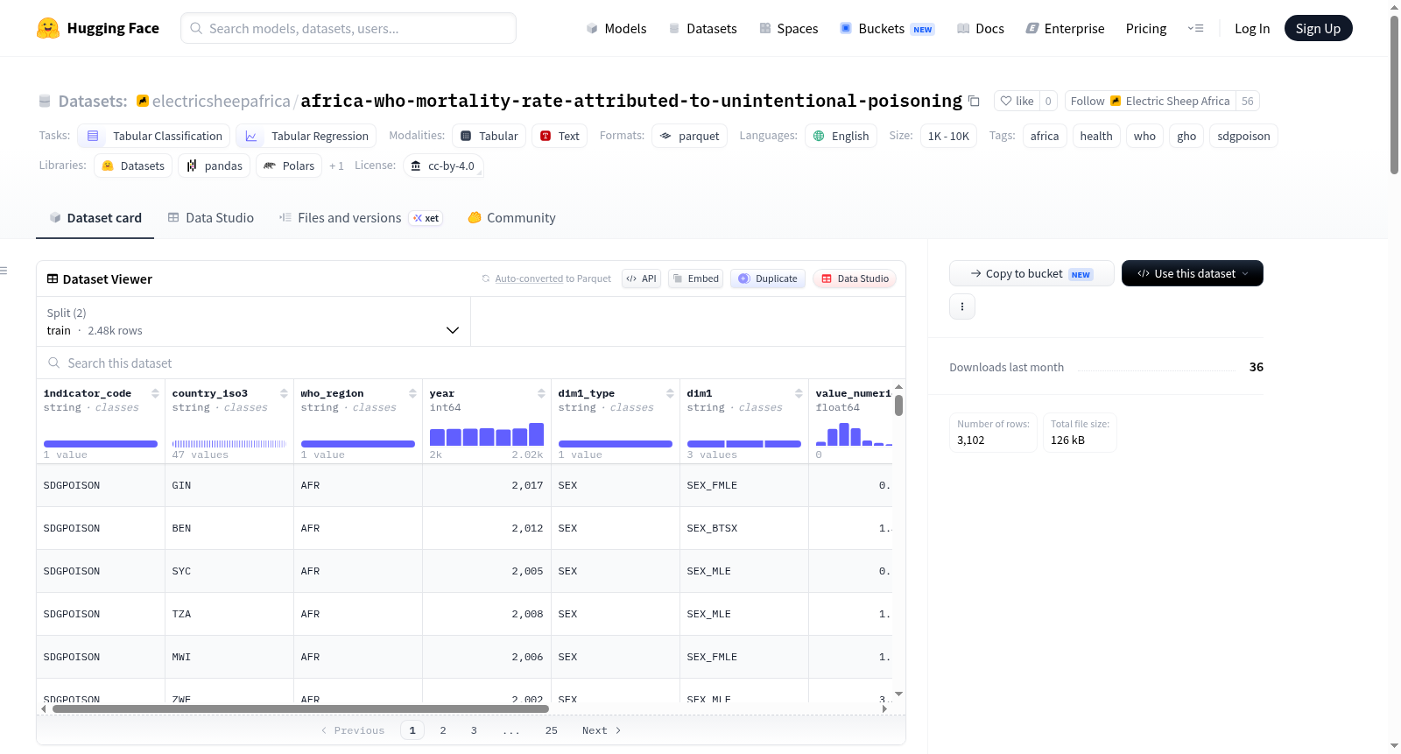Click the Copy to bucket button
Image resolution: width=1401 pixels, height=754 pixels.
[1031, 273]
